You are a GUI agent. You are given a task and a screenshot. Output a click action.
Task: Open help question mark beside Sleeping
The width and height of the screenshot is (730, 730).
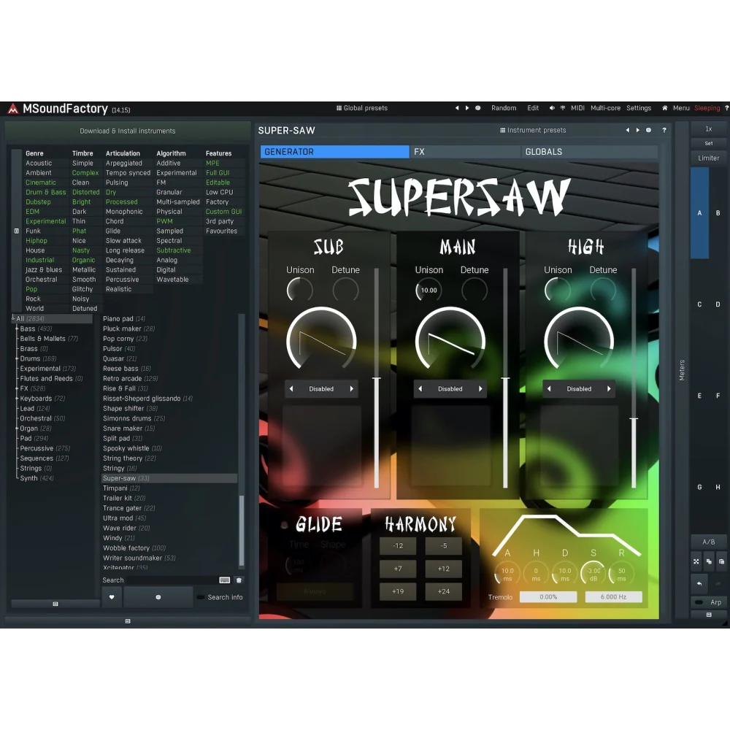pyautogui.click(x=726, y=108)
